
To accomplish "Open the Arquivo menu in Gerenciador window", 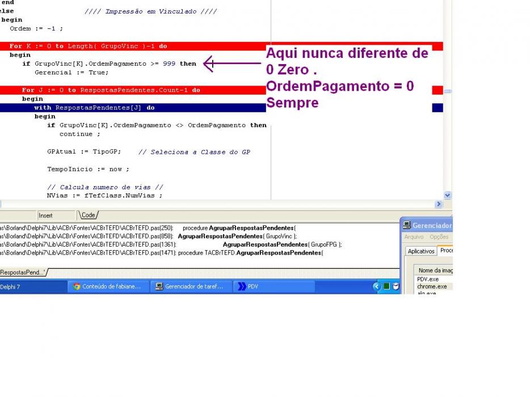I will tap(414, 237).
